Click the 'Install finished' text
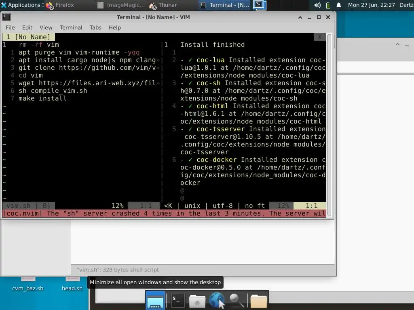 click(x=213, y=45)
